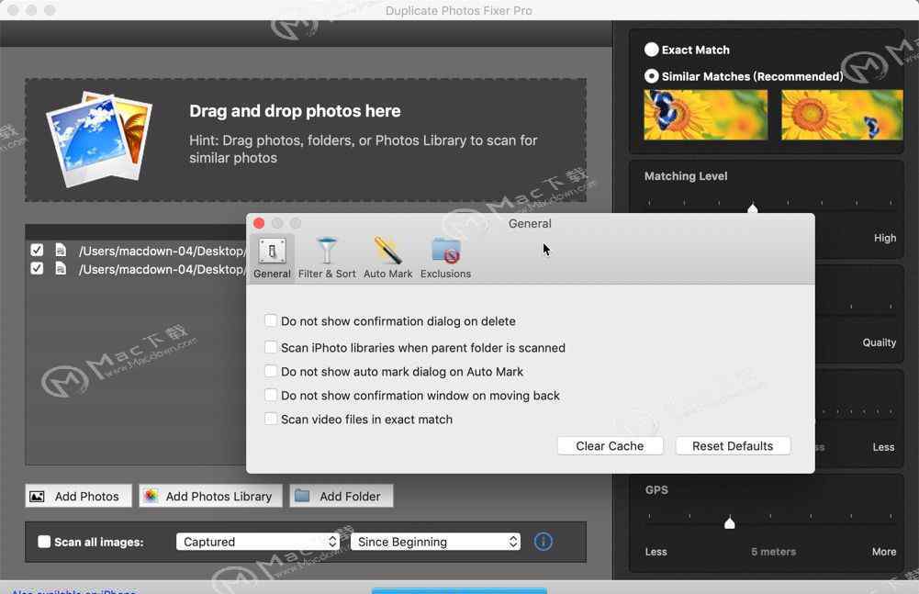Click the 'High' label on Matching Level
919x594 pixels.
885,238
